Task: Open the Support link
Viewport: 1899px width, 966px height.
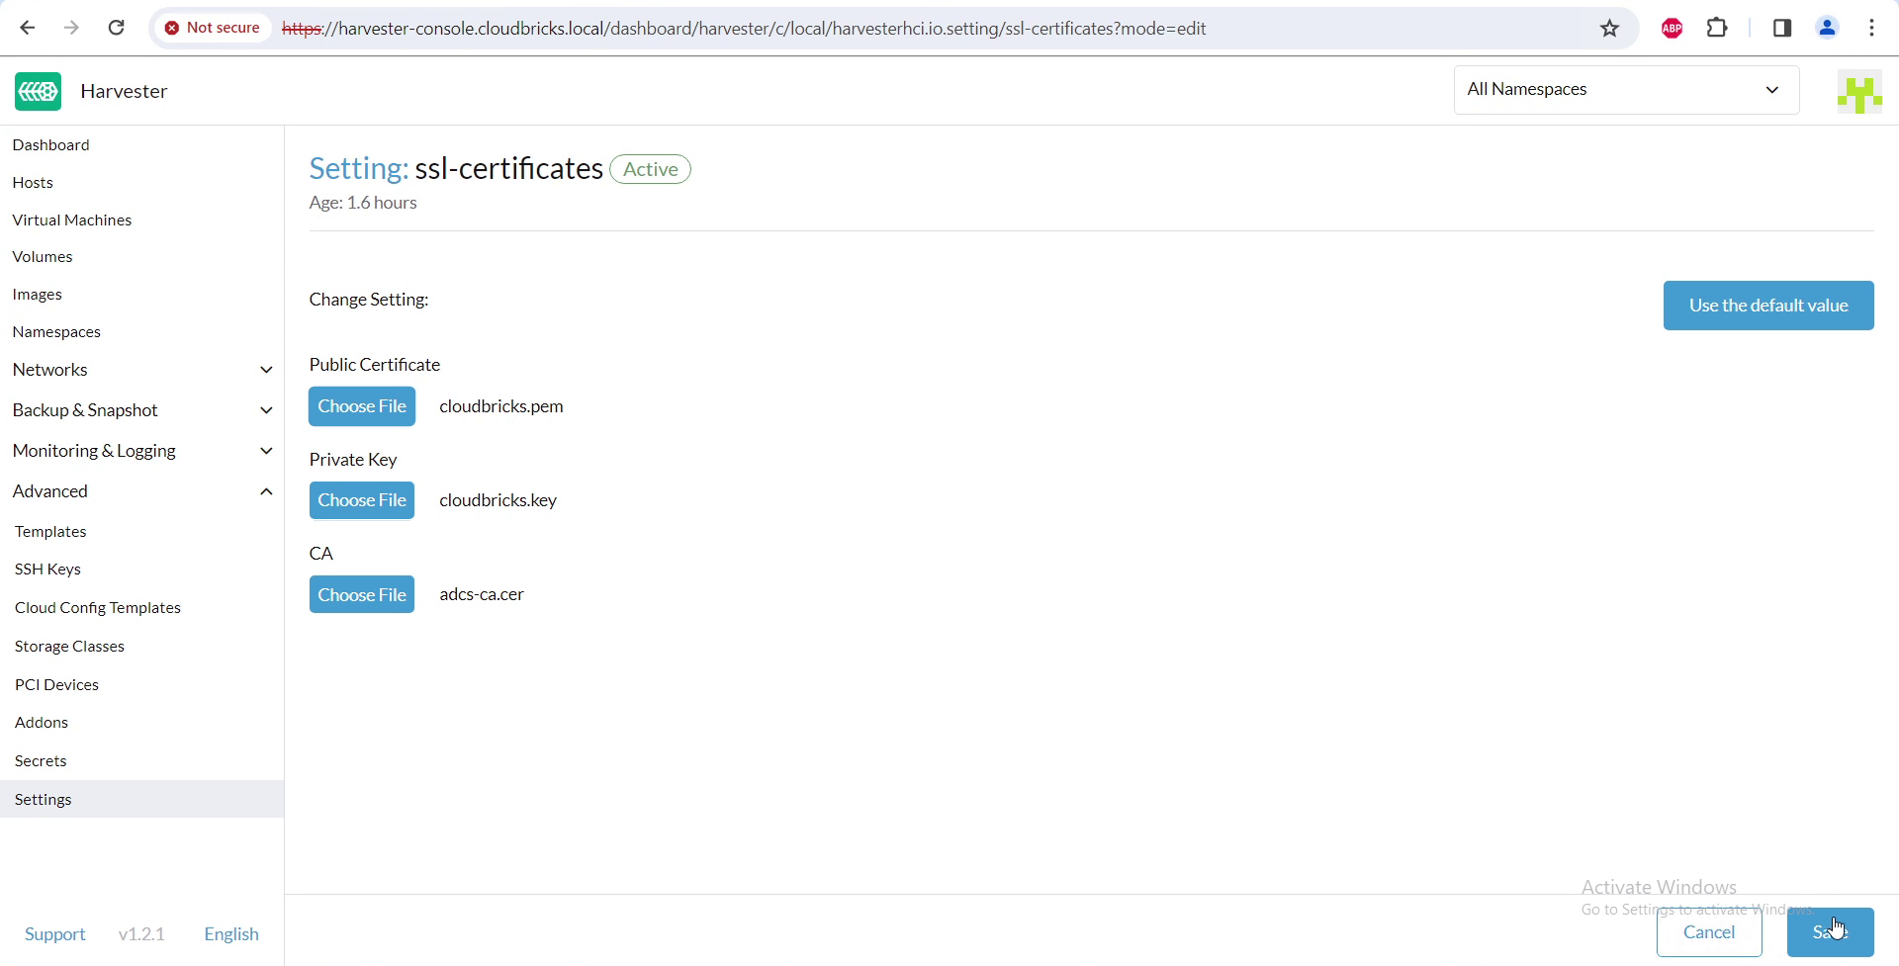Action: click(55, 934)
